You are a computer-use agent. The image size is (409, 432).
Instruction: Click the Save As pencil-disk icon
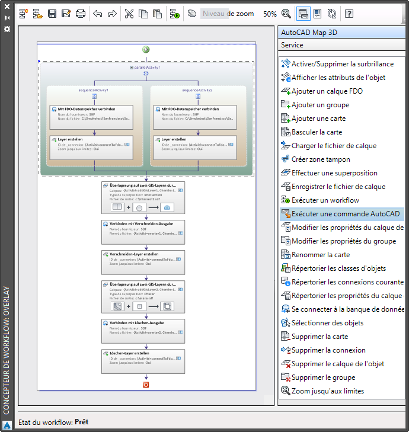tap(66, 14)
